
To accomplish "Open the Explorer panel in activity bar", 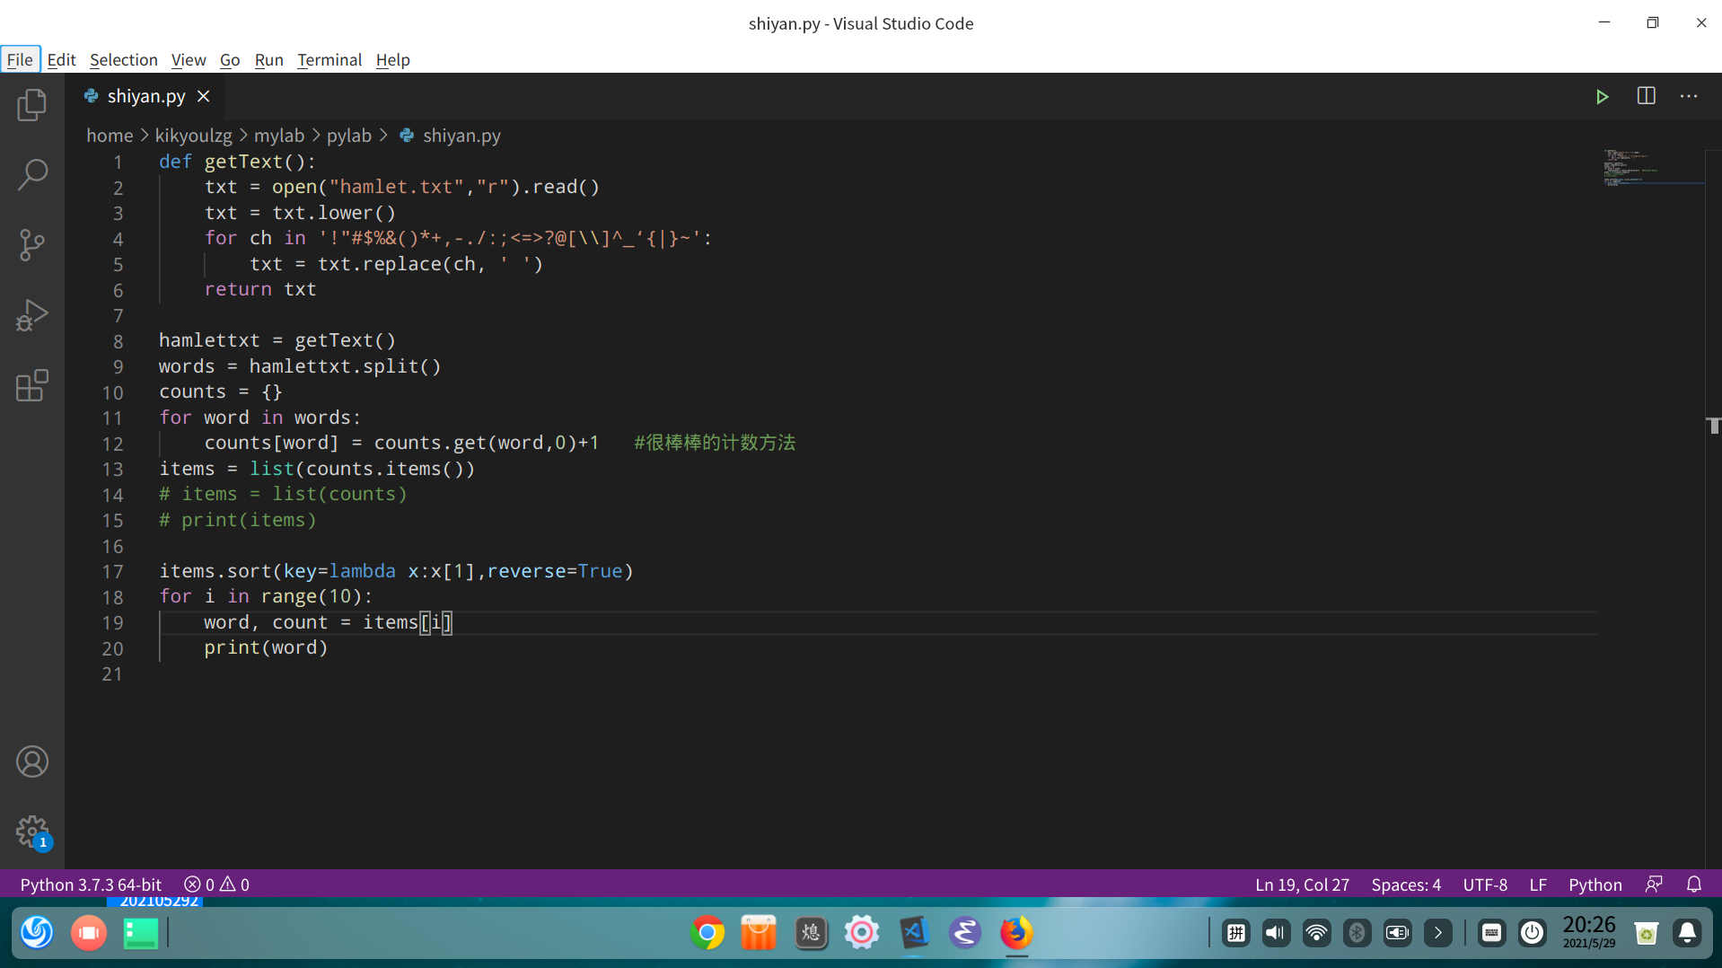I will coord(32,105).
